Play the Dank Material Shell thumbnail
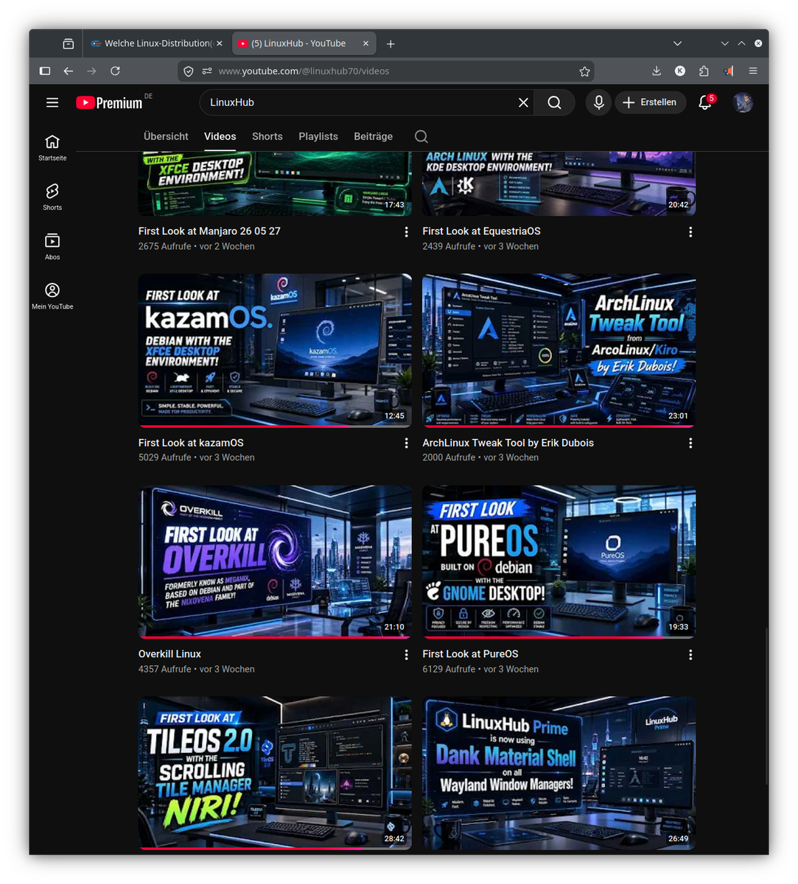 (559, 773)
